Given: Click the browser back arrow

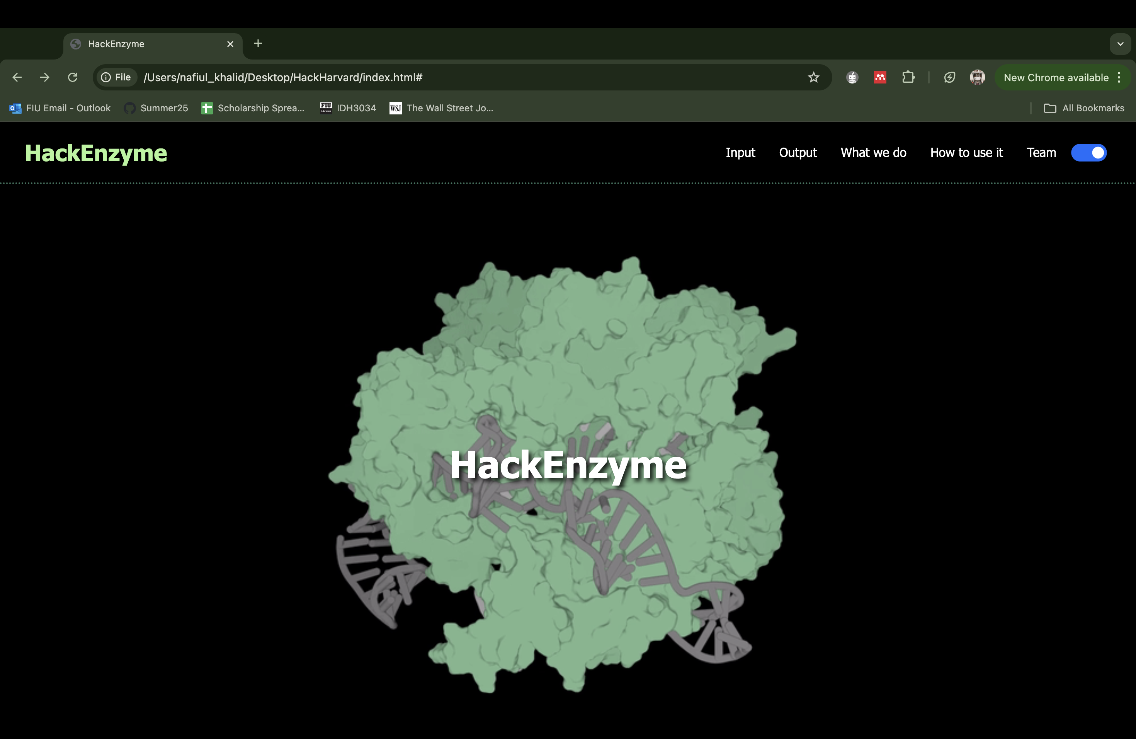Looking at the screenshot, I should (17, 77).
